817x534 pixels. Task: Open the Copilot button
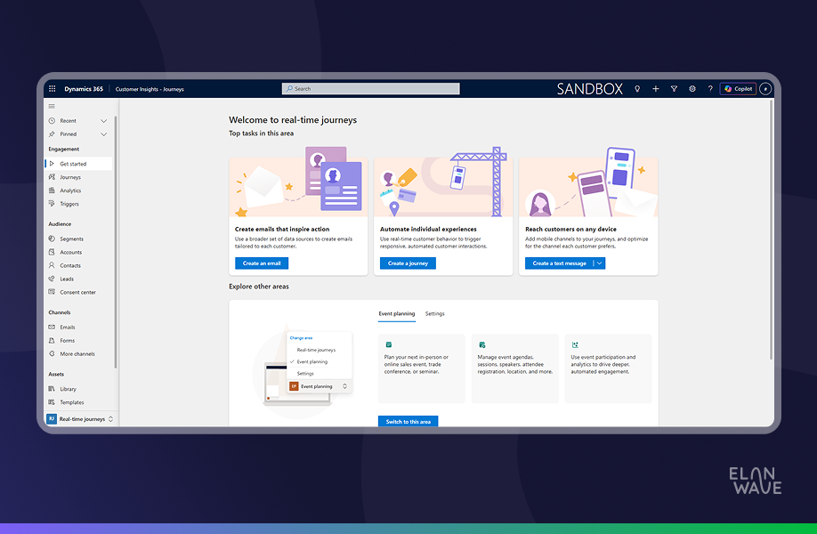738,89
